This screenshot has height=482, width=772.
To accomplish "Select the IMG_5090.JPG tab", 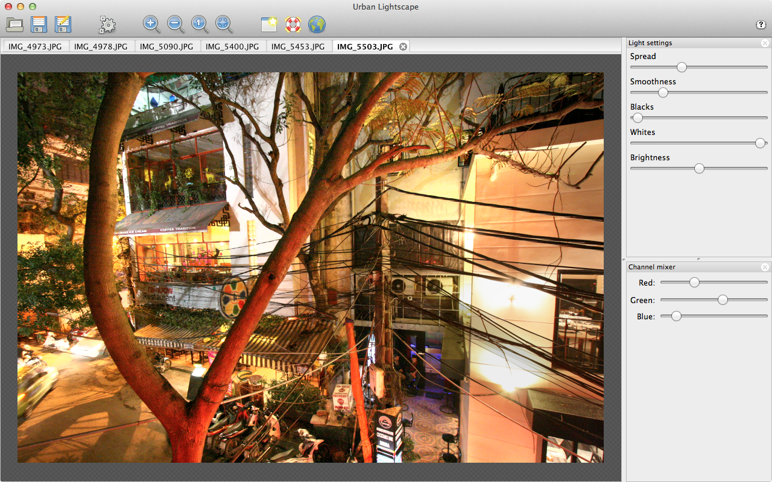I will [x=166, y=46].
